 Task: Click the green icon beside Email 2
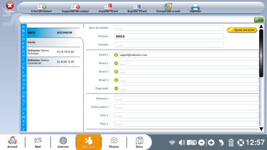click(116, 63)
